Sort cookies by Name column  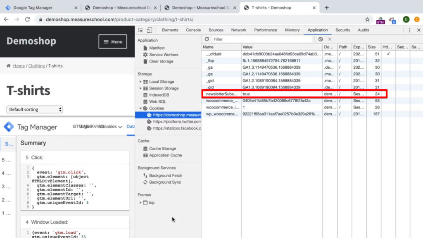(x=221, y=47)
